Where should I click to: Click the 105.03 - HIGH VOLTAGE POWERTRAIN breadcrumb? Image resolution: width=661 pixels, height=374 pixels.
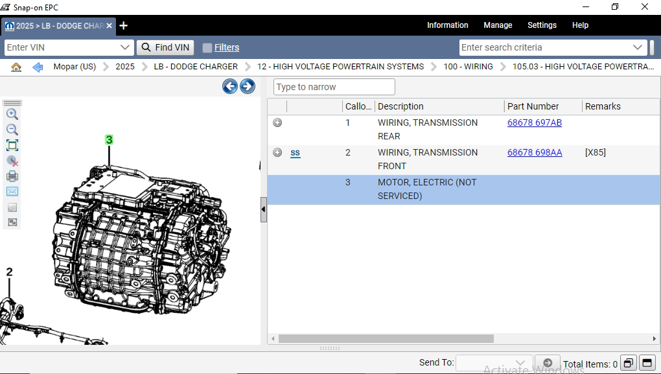583,67
